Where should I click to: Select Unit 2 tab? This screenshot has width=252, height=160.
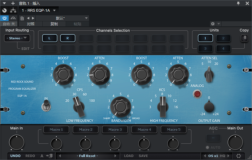(223, 38)
